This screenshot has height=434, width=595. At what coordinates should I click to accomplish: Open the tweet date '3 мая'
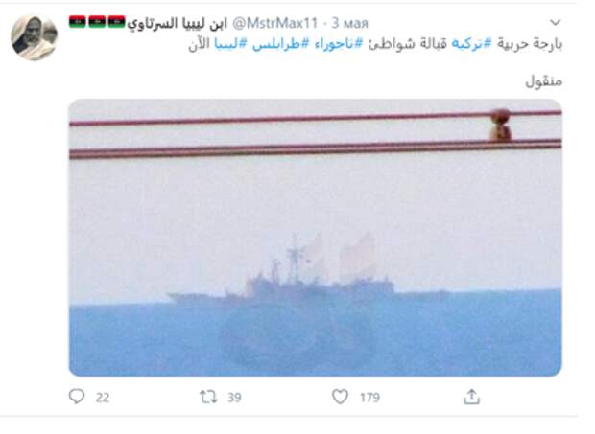pos(350,23)
